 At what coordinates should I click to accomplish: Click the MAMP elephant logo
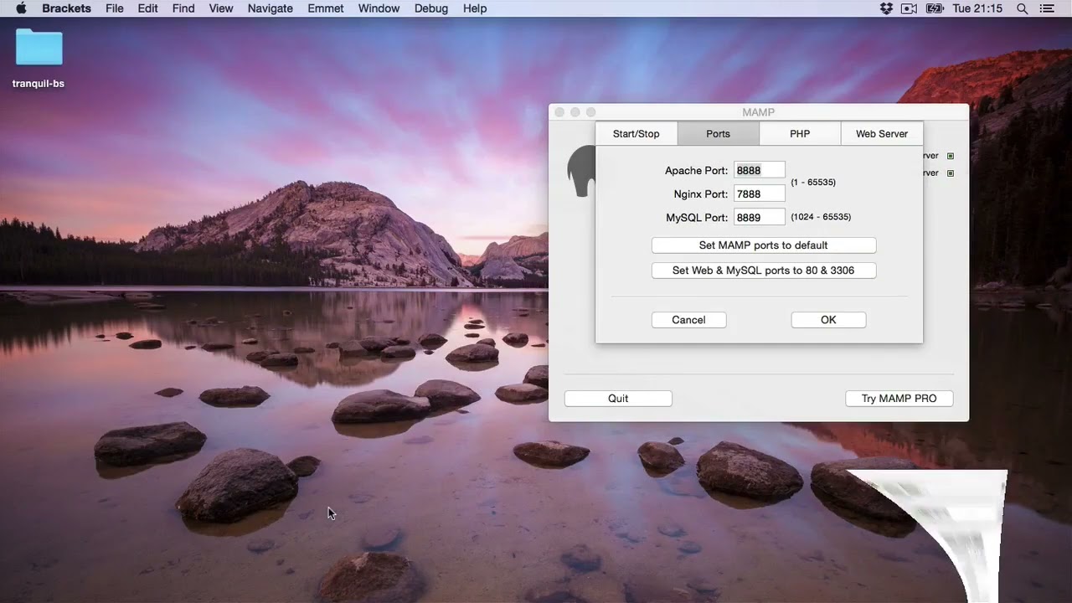pos(582,171)
